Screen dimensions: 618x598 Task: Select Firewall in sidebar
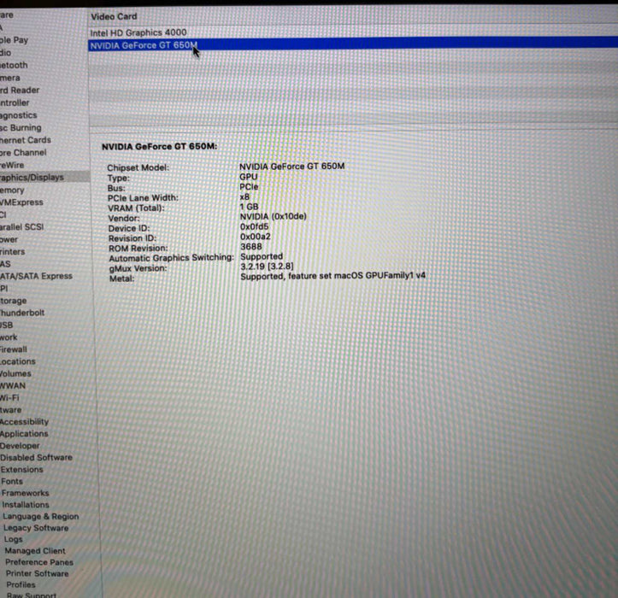[x=14, y=349]
